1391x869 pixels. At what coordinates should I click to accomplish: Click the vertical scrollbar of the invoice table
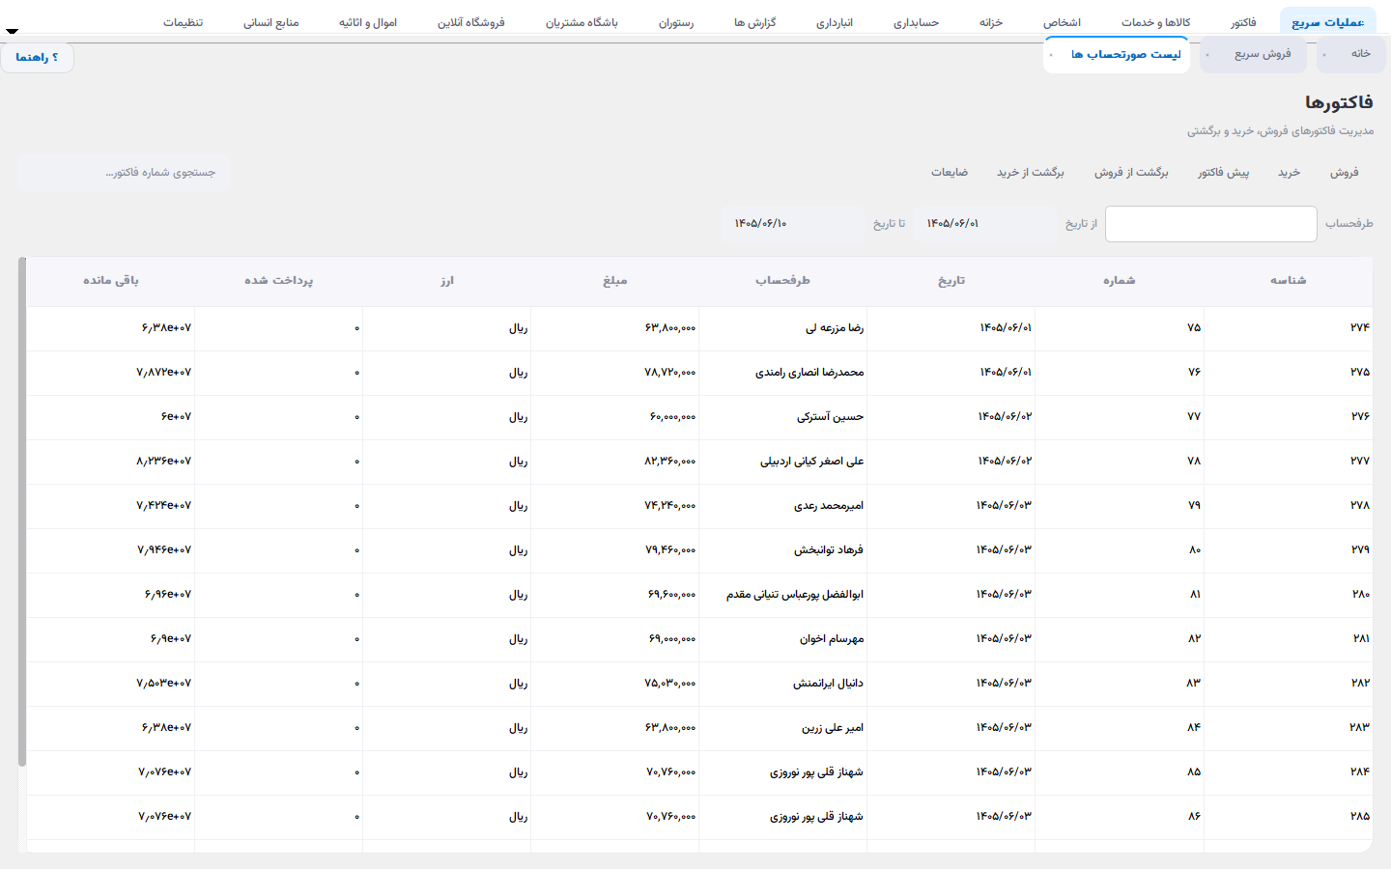[x=22, y=512]
